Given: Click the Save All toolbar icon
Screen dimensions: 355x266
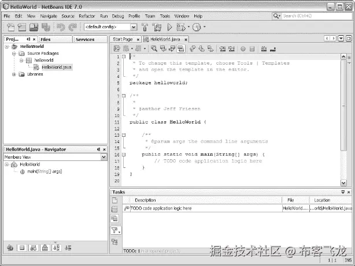Looking at the screenshot, I should [46, 27].
